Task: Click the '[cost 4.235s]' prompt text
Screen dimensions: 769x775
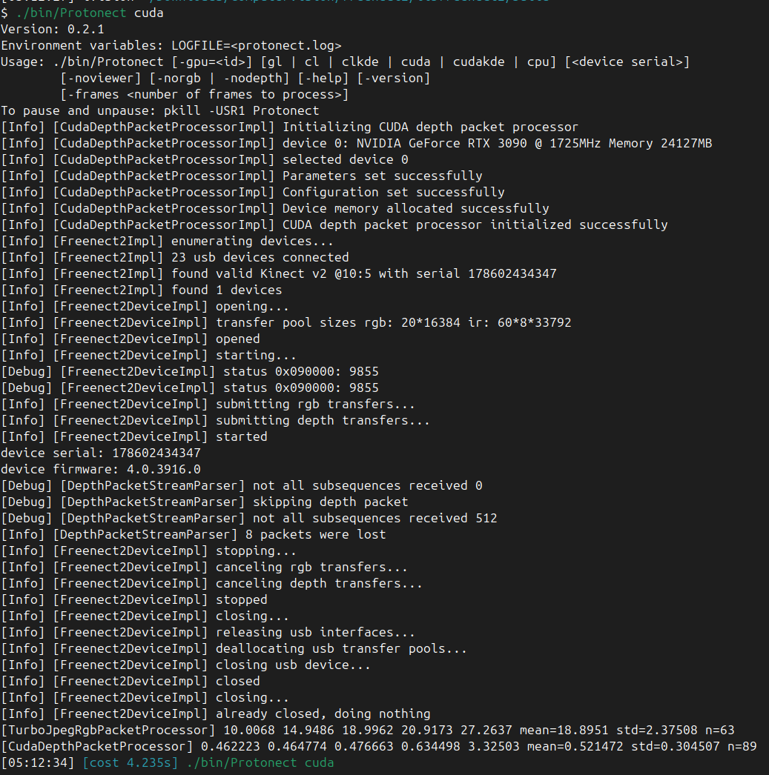Action: pyautogui.click(x=130, y=763)
